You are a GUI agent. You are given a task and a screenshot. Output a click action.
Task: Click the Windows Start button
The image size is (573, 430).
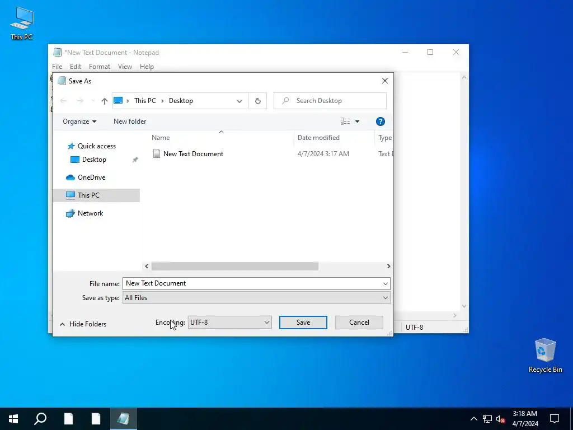[x=13, y=419]
